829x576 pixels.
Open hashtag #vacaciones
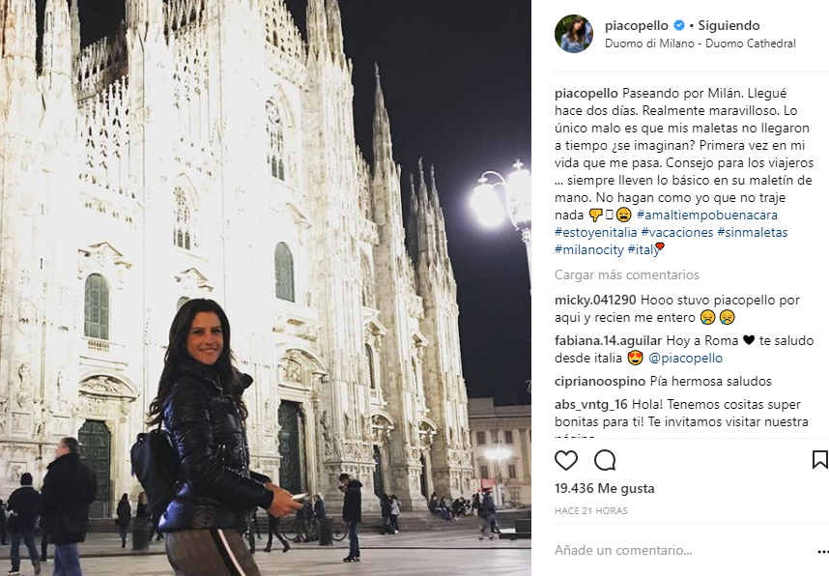tap(676, 233)
